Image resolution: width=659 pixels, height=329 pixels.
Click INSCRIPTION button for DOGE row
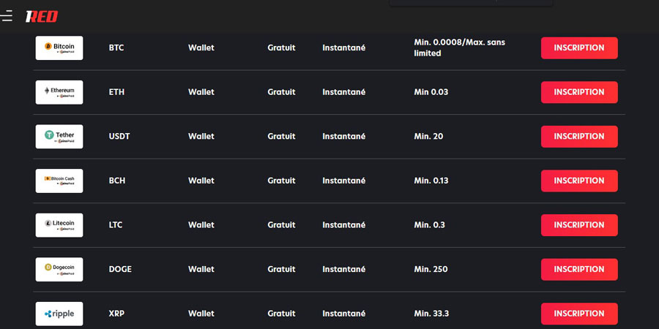pyautogui.click(x=578, y=269)
